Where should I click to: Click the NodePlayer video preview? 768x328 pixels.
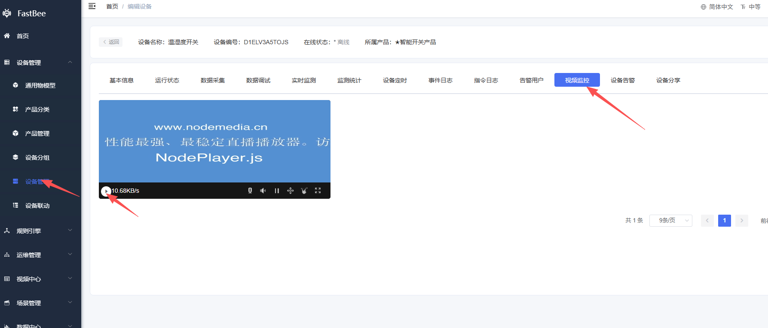point(214,141)
